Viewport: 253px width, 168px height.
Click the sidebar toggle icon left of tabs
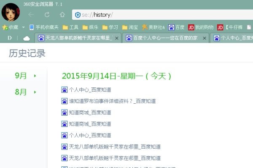tap(10, 38)
